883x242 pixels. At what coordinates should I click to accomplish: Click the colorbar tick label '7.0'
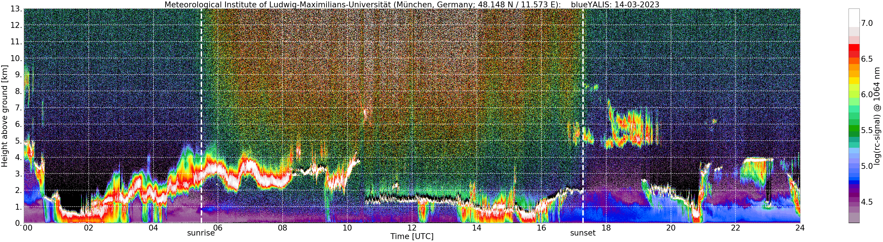867,23
